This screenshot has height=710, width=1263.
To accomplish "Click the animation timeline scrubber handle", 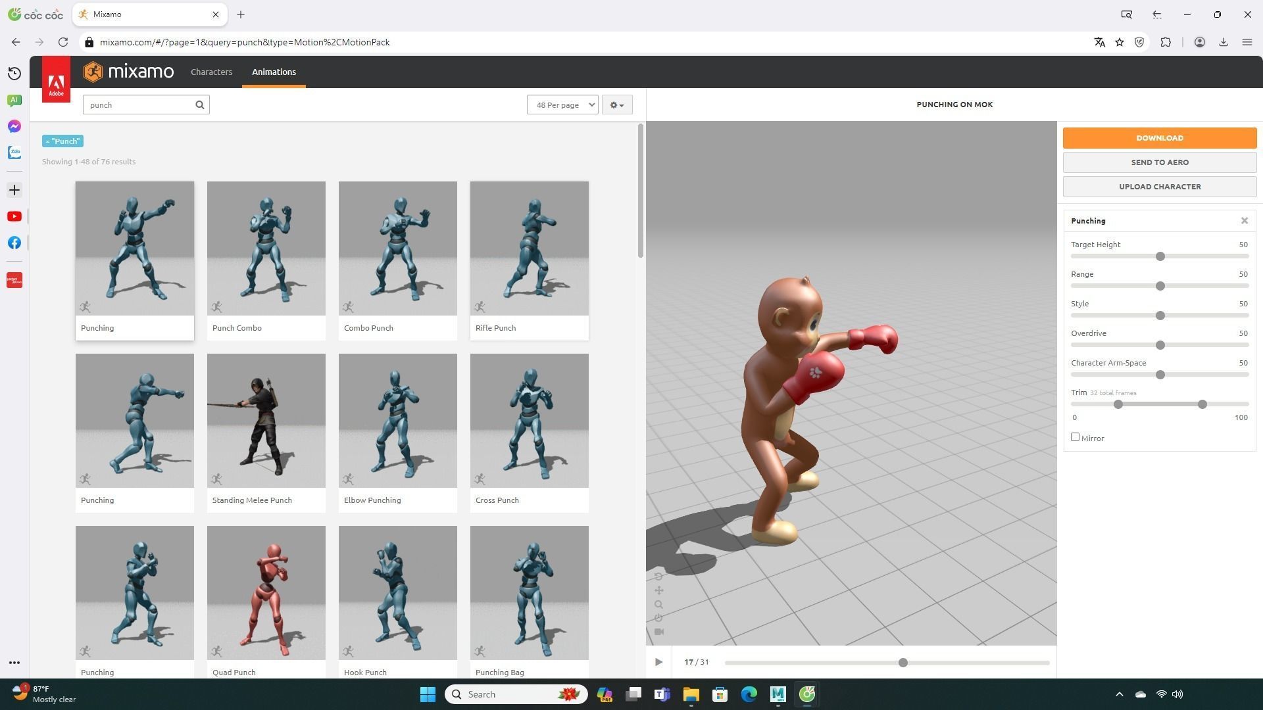I will pyautogui.click(x=903, y=663).
